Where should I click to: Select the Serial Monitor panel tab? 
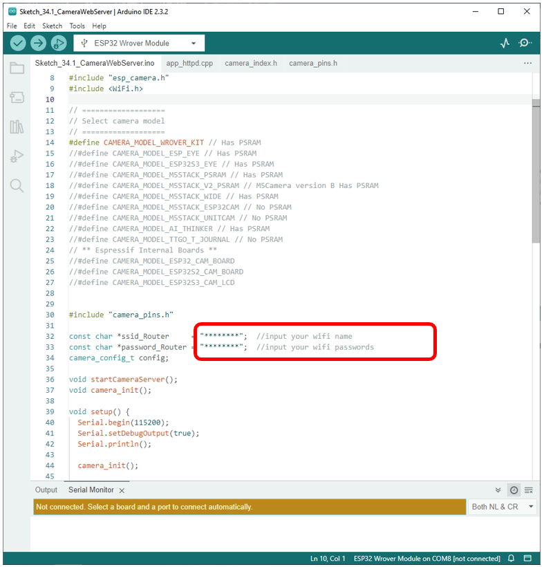91,490
